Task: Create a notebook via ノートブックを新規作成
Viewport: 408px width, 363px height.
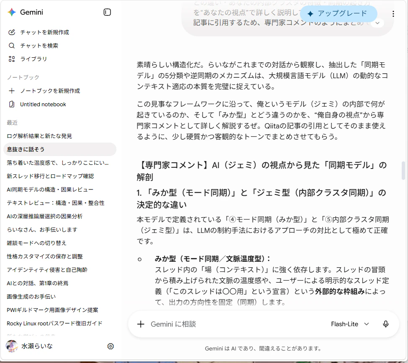Action: tap(50, 91)
